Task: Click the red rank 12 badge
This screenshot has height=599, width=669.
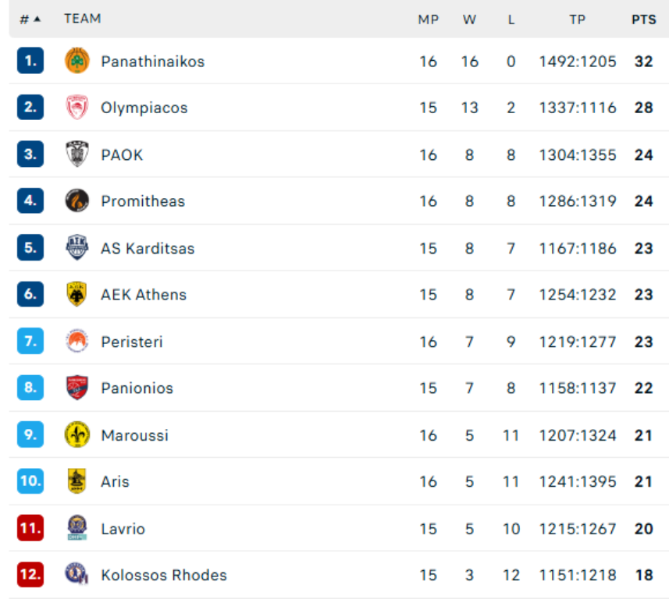Action: point(30,576)
